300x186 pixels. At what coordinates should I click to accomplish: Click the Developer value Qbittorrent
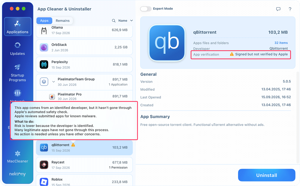click(x=278, y=48)
